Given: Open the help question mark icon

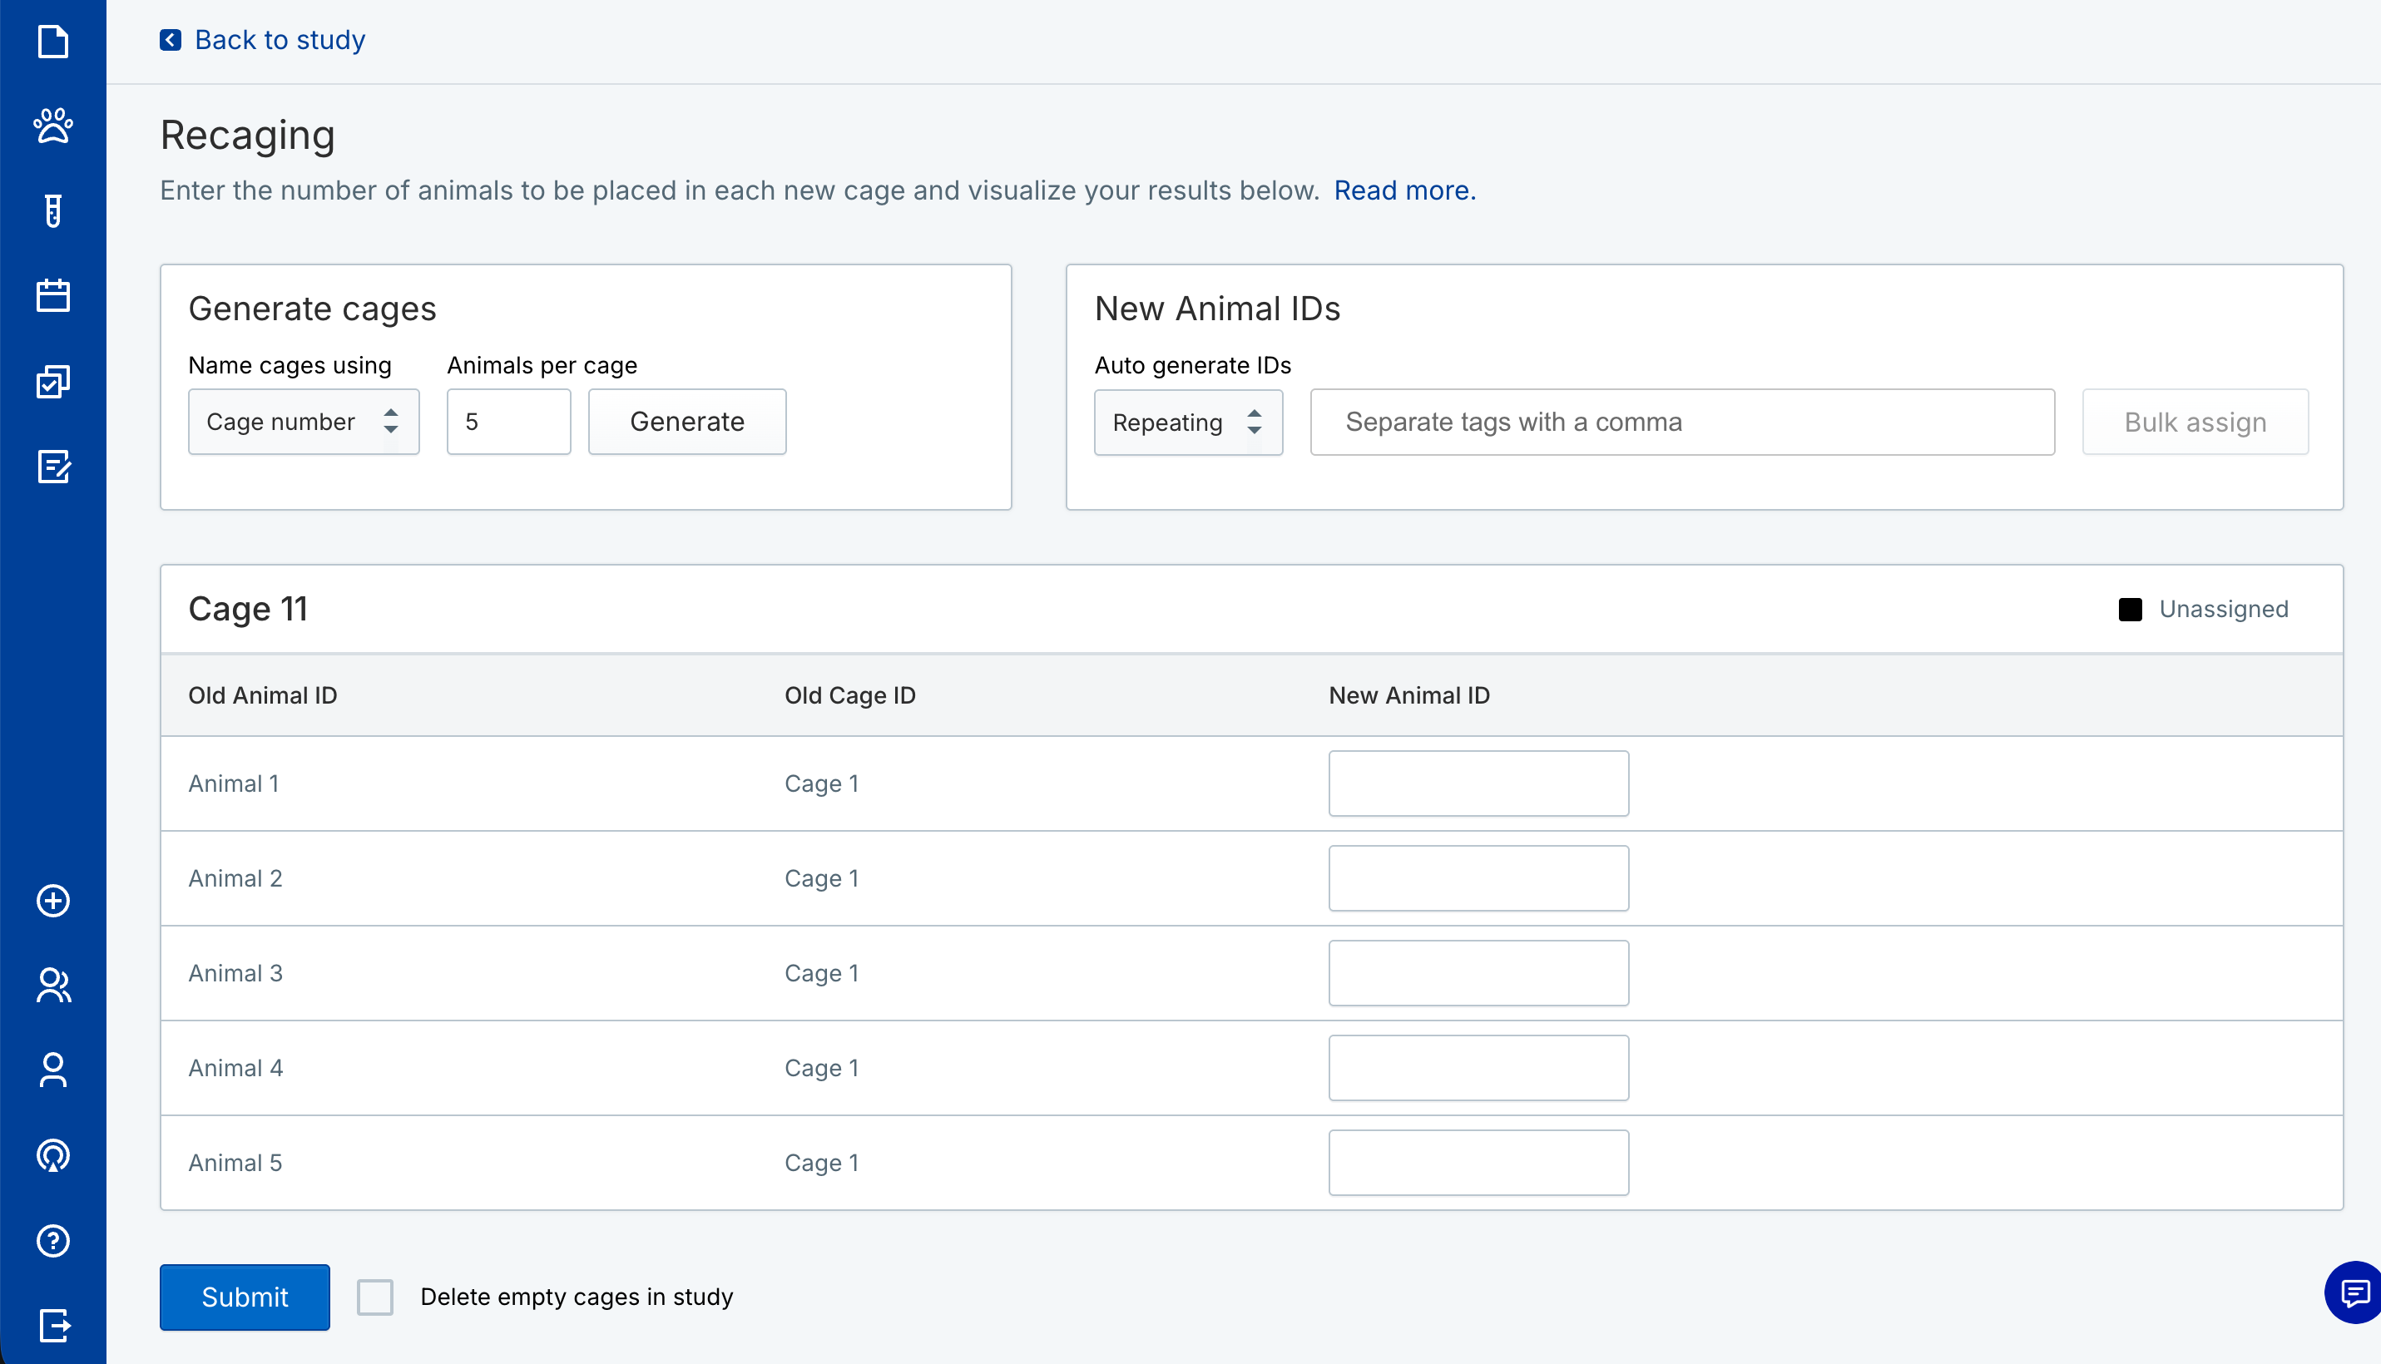Looking at the screenshot, I should [x=52, y=1240].
